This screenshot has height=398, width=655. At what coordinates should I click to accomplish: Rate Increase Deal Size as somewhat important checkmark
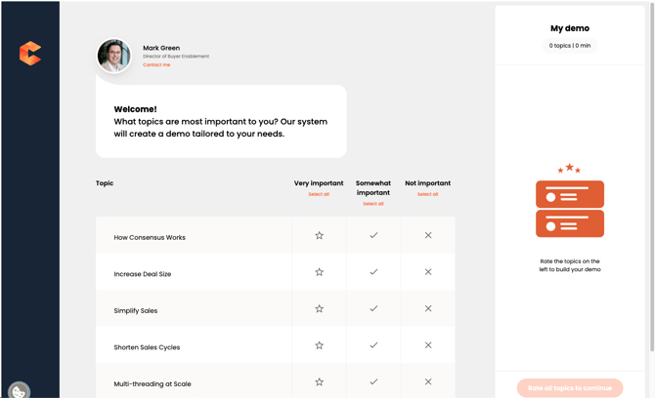coord(373,272)
